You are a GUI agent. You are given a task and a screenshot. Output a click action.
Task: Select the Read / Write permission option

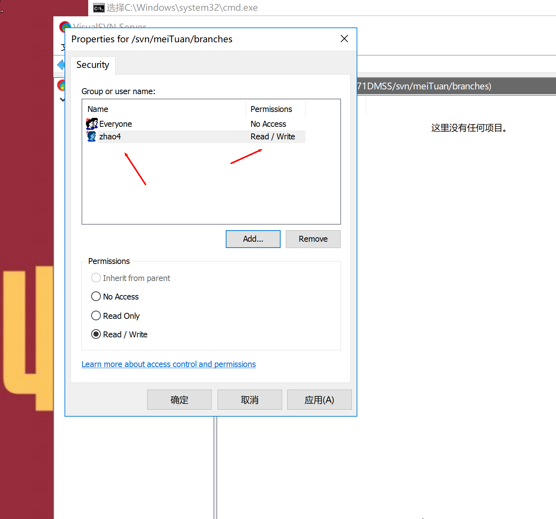[x=96, y=334]
